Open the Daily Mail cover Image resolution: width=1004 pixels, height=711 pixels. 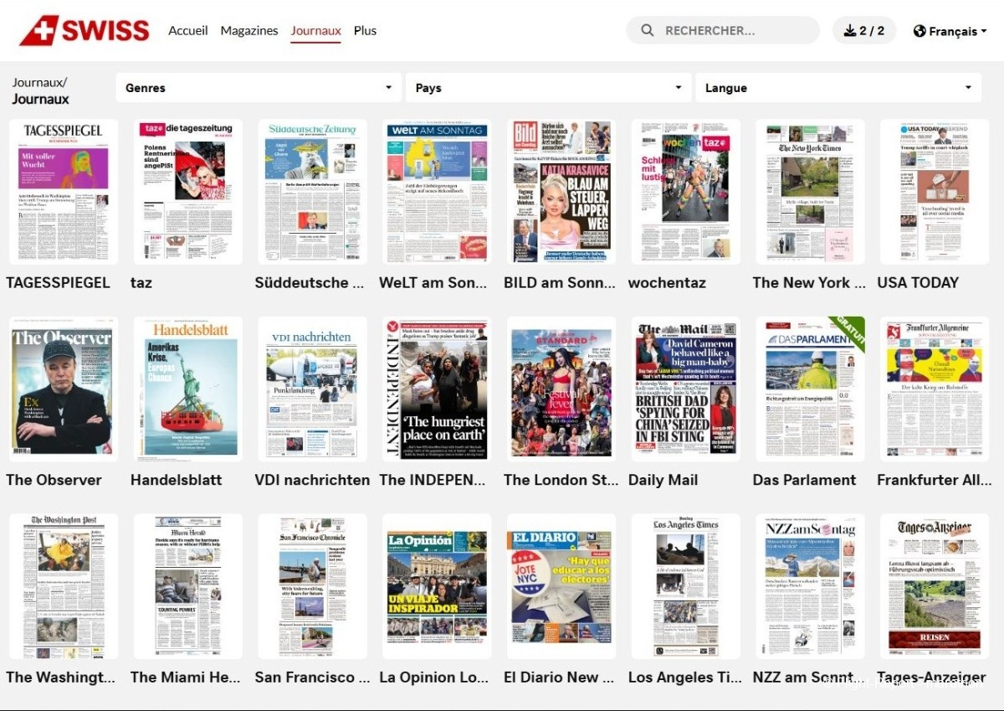coord(686,389)
